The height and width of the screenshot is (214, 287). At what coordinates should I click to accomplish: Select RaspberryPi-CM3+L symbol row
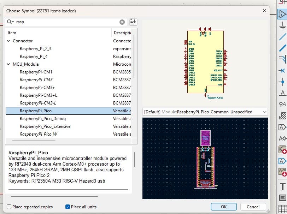pos(68,95)
